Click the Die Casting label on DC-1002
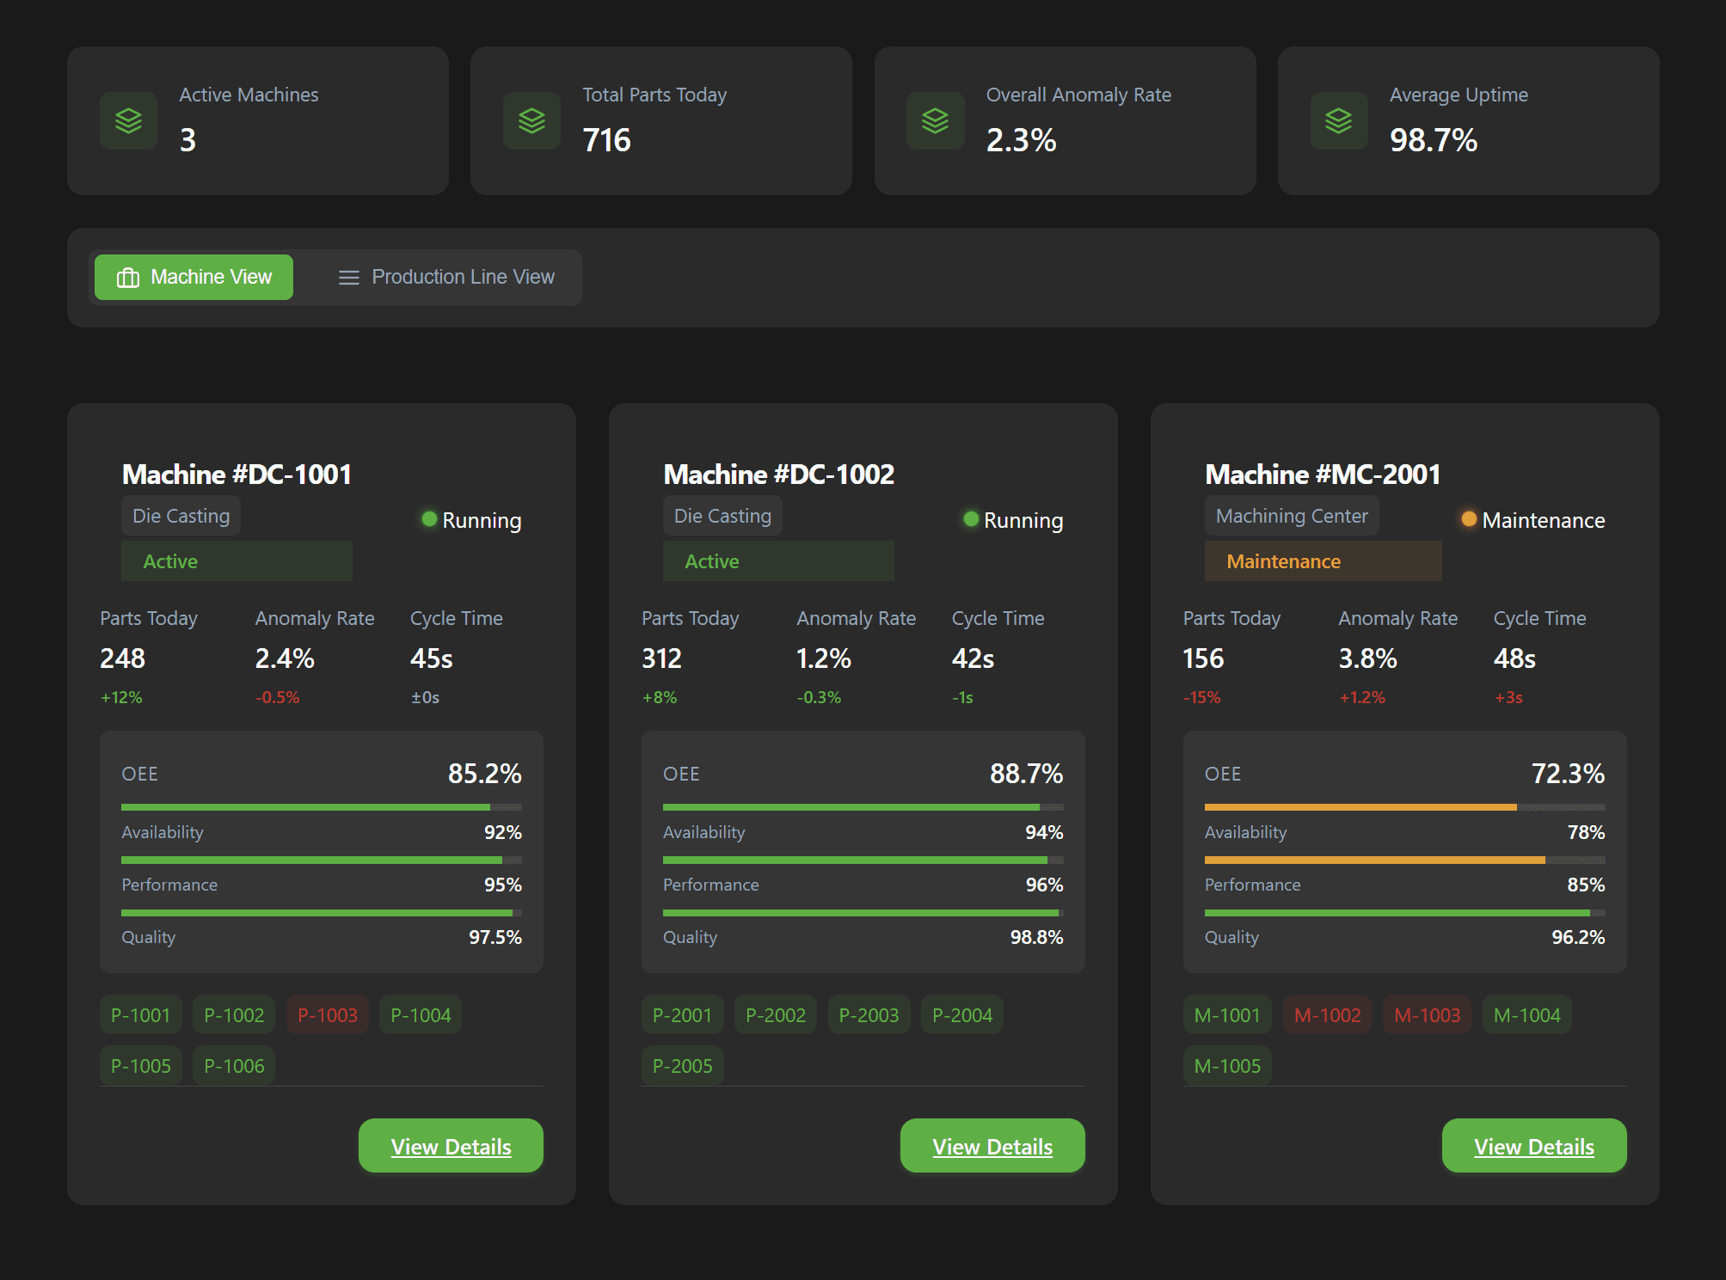 pos(722,516)
